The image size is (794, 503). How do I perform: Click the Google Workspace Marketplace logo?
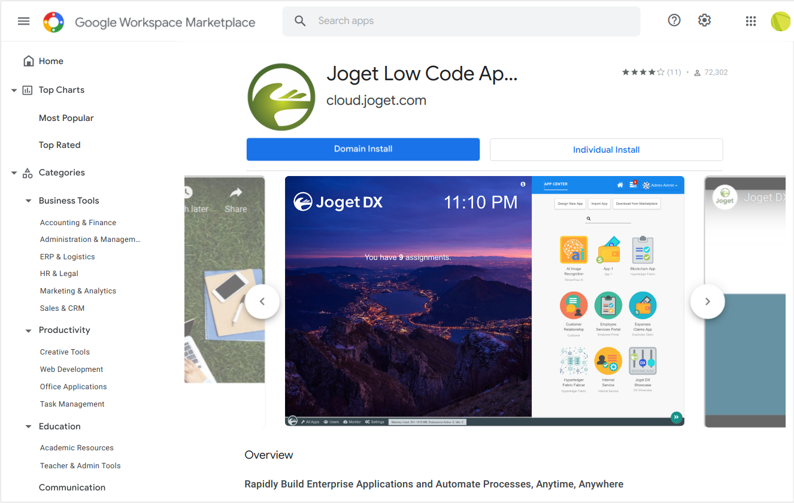(54, 22)
